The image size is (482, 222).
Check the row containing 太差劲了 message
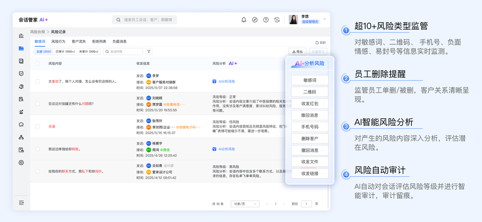pos(38,82)
